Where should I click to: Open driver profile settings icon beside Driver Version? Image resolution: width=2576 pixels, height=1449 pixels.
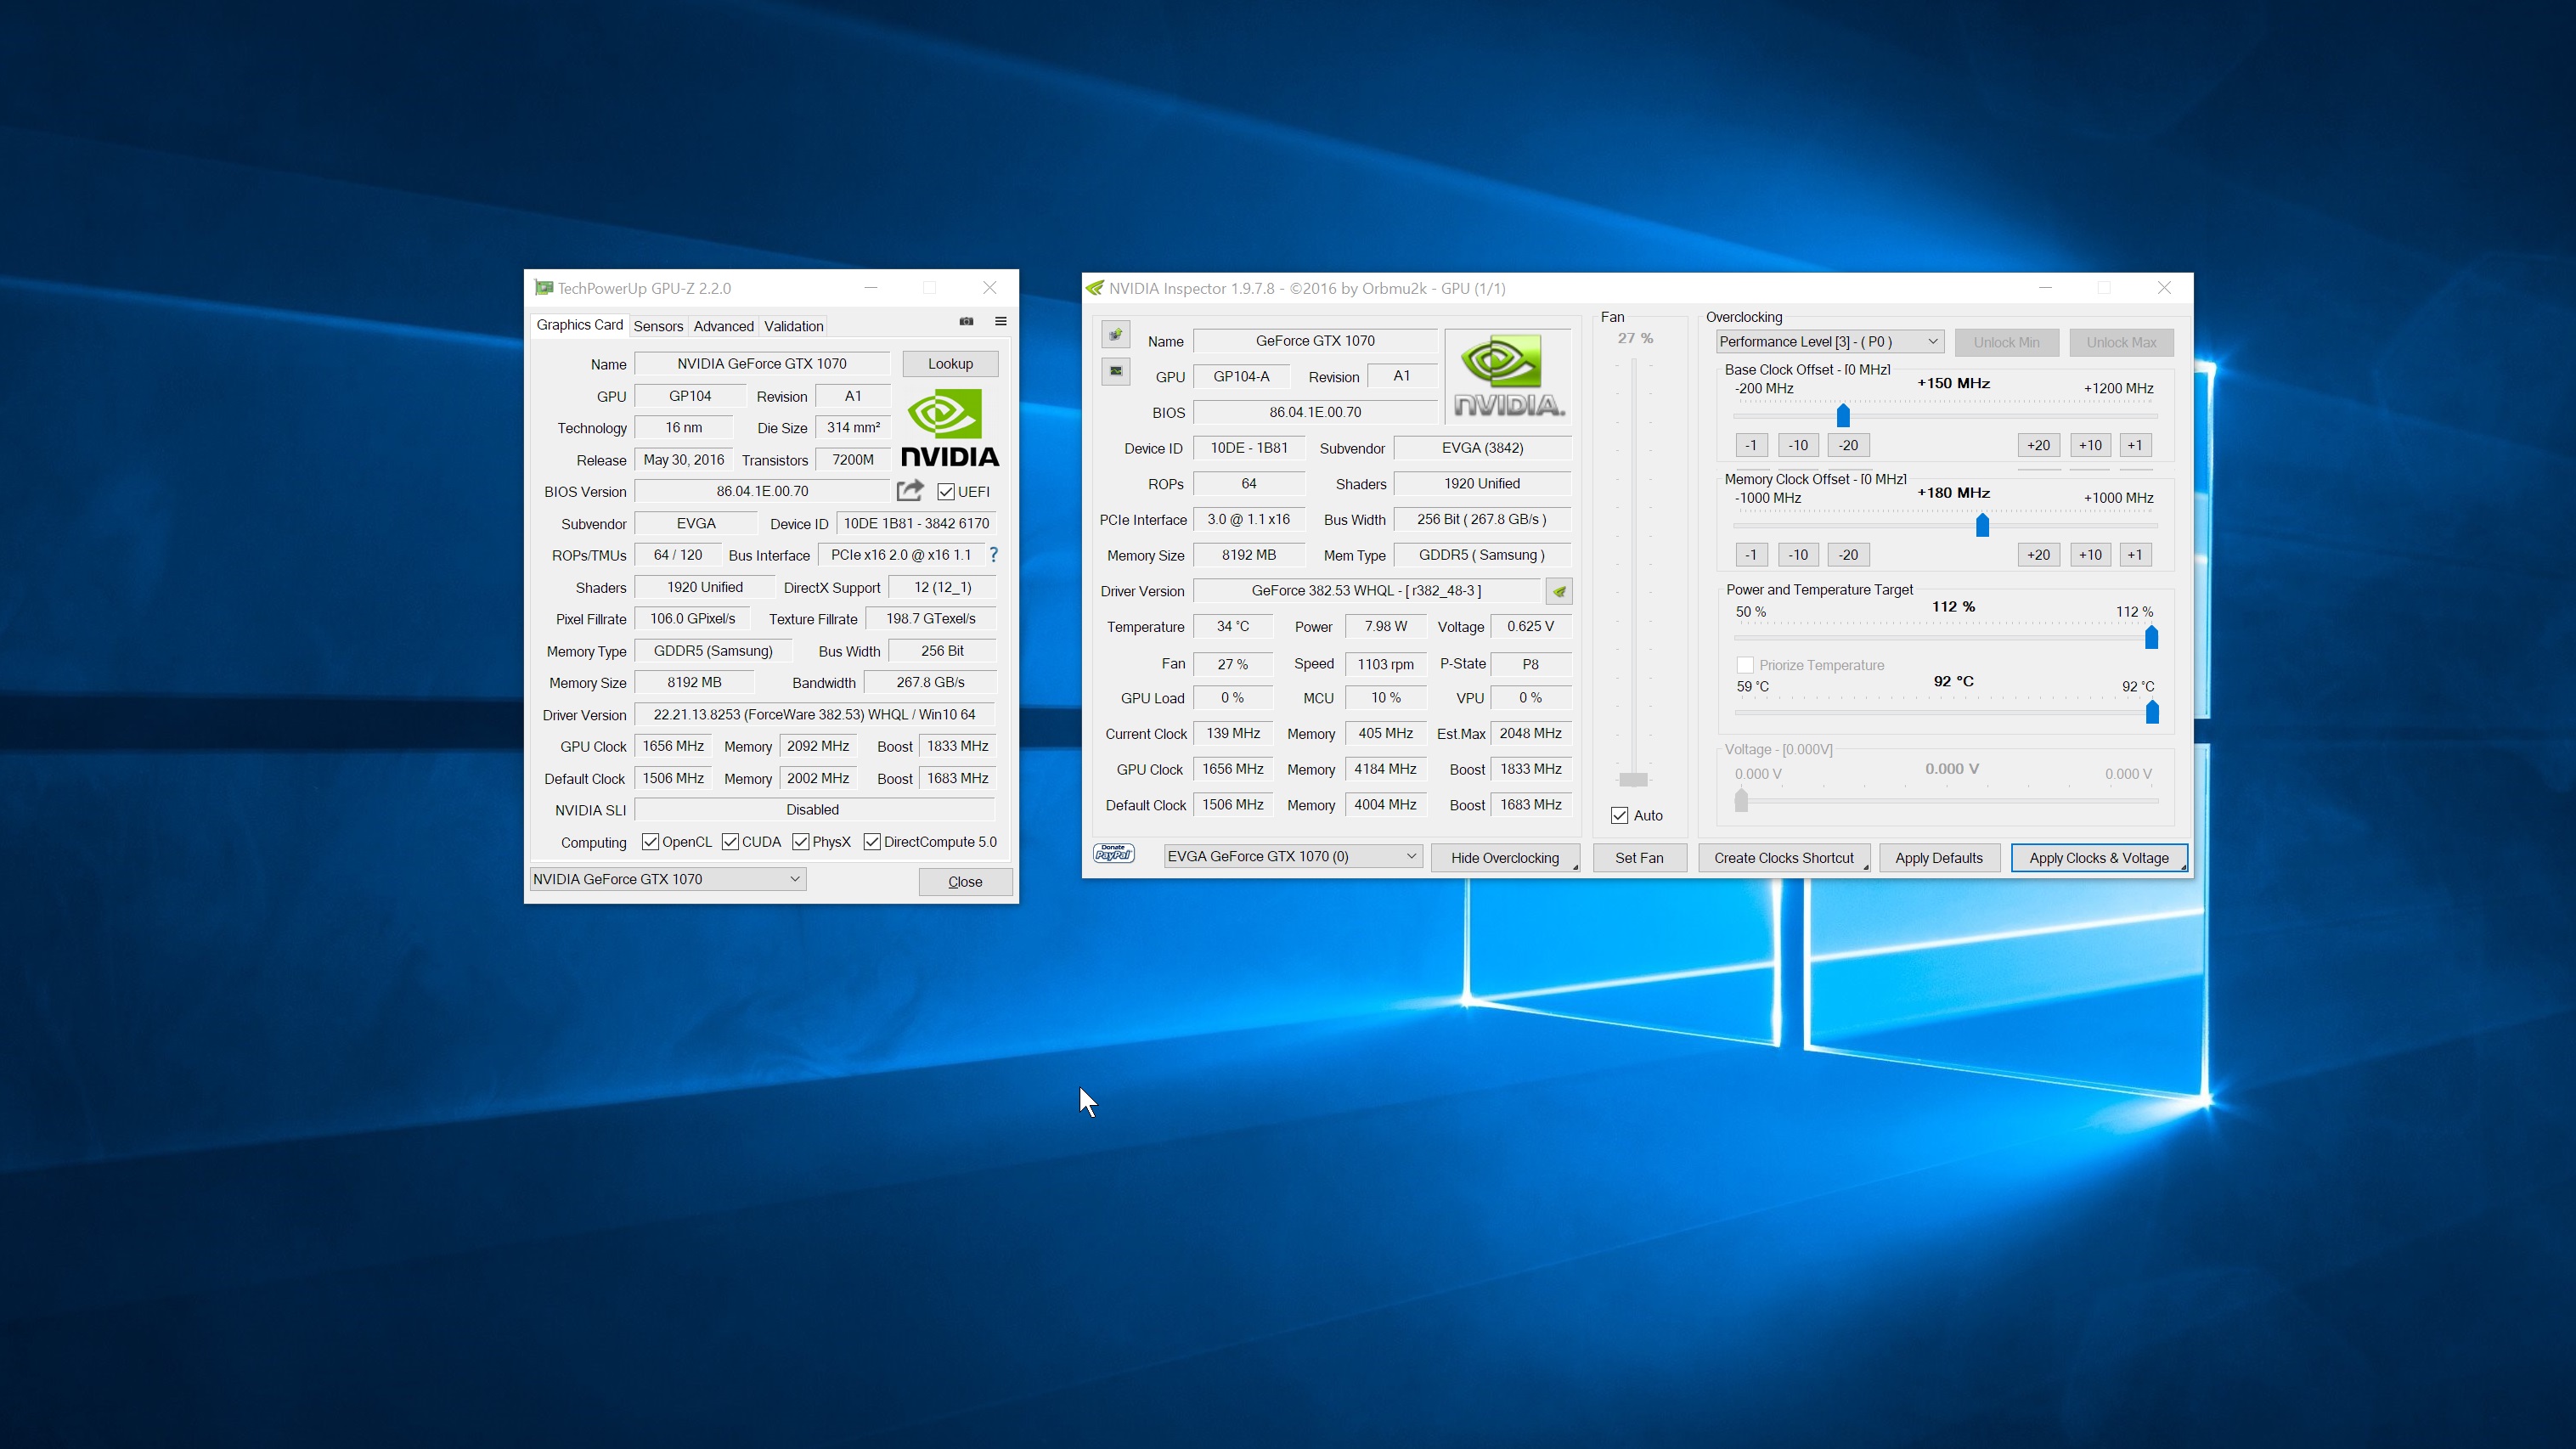(1559, 591)
